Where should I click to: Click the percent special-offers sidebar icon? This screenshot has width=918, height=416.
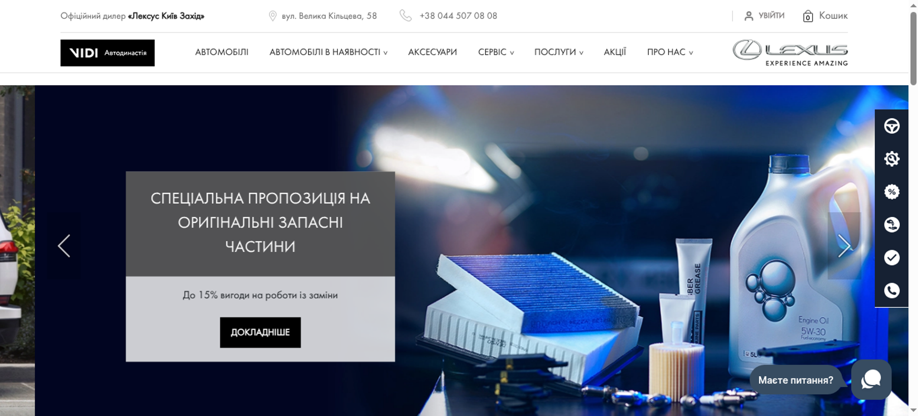891,192
